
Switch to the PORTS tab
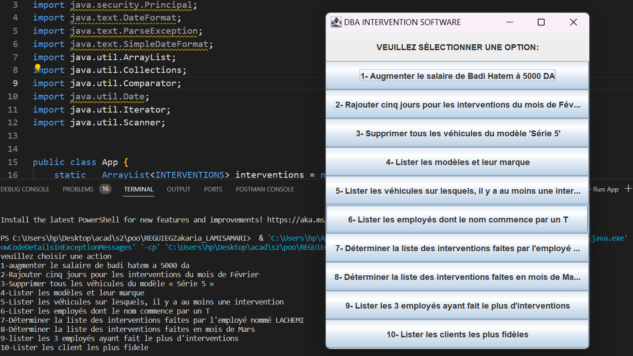pyautogui.click(x=213, y=189)
